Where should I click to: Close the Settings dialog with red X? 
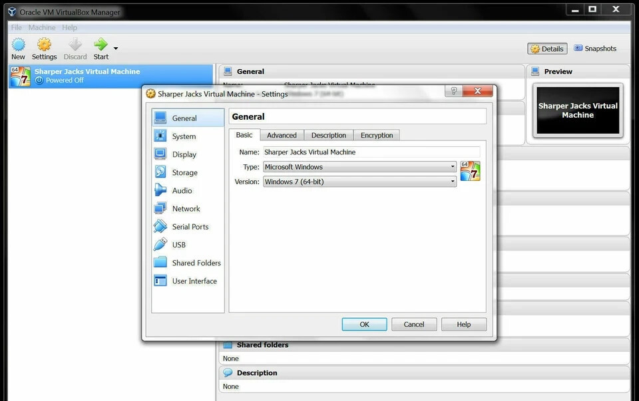(x=477, y=91)
